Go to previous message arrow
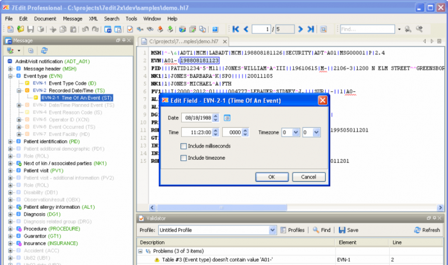 point(246,29)
